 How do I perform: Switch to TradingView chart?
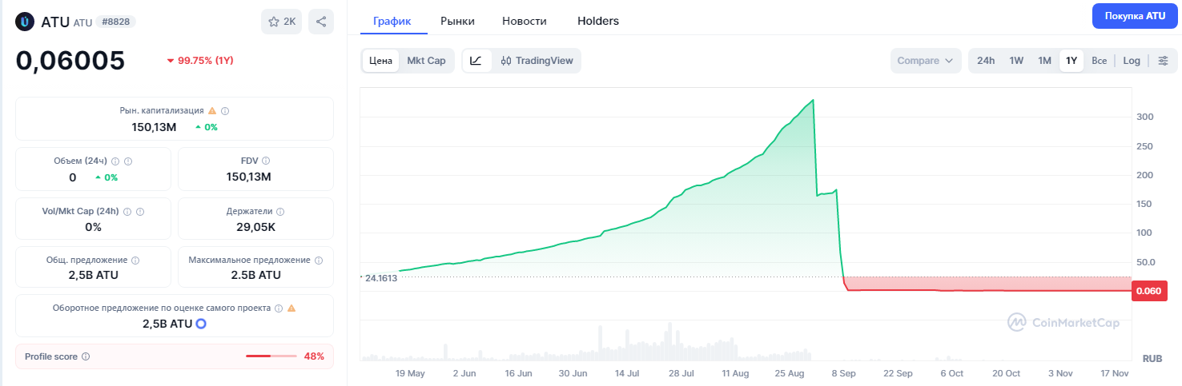pyautogui.click(x=537, y=61)
